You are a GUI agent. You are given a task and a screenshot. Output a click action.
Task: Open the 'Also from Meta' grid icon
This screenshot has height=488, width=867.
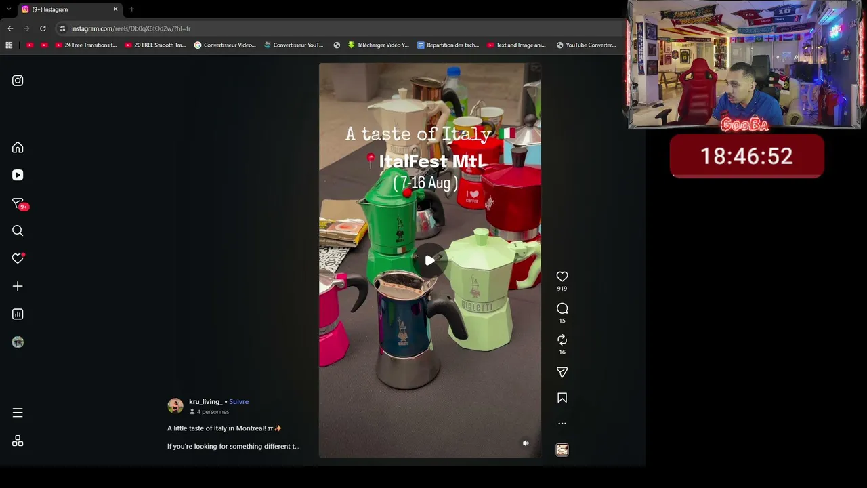click(x=18, y=441)
